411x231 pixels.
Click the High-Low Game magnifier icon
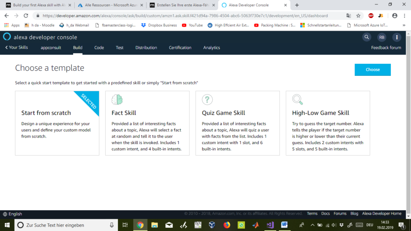point(297,99)
